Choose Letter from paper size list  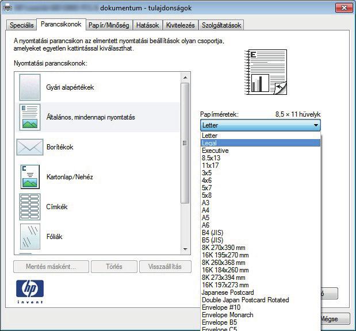pos(260,136)
